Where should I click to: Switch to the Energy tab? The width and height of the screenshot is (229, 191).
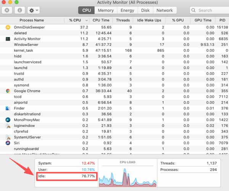[x=127, y=10]
